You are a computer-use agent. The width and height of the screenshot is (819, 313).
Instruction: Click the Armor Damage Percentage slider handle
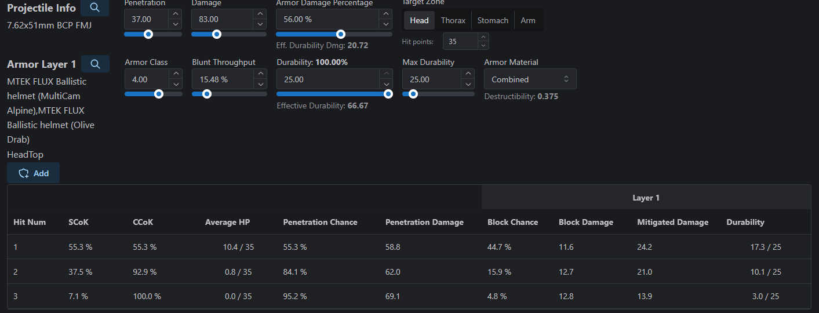[x=341, y=34]
